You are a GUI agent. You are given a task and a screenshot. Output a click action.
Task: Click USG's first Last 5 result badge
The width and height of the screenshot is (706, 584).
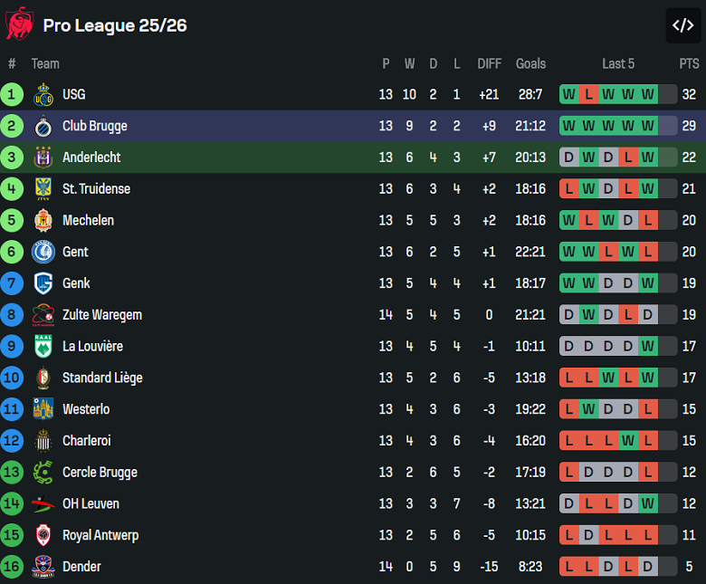[x=568, y=94]
